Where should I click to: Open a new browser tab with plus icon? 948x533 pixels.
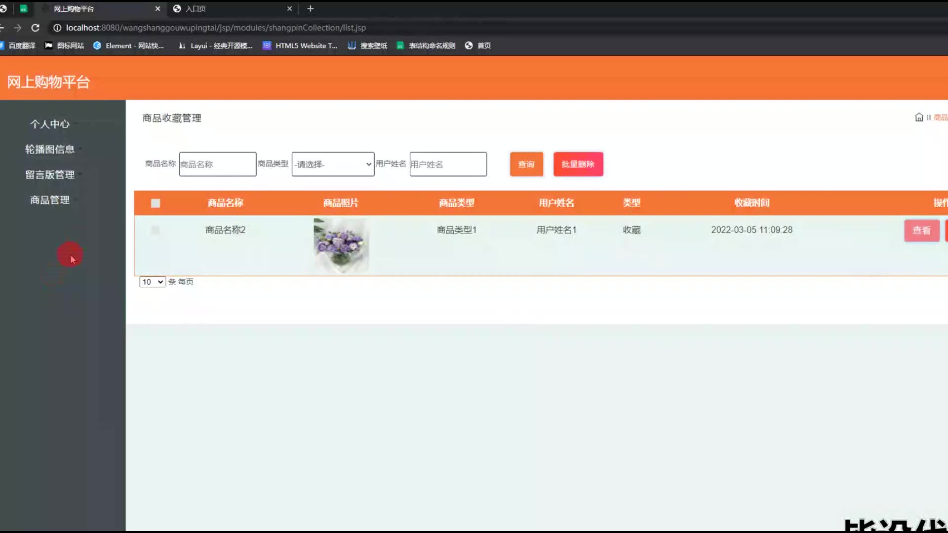(310, 8)
